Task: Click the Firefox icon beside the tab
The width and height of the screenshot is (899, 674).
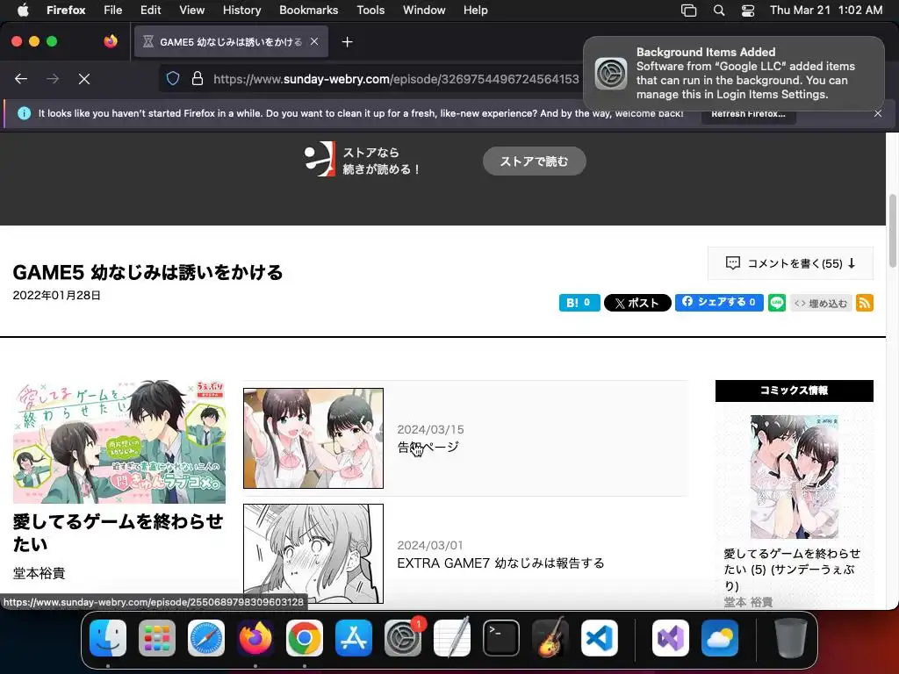Action: pyautogui.click(x=111, y=41)
